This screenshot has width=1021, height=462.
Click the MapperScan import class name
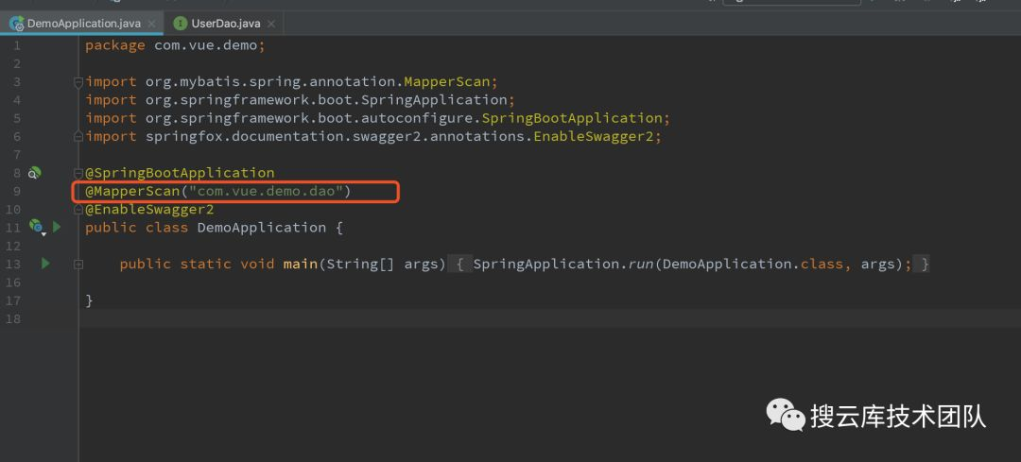[446, 81]
